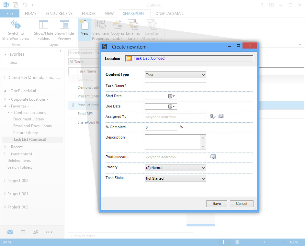Switch to Calendar view in navigation bar
305x246 pixels.
pos(23,232)
